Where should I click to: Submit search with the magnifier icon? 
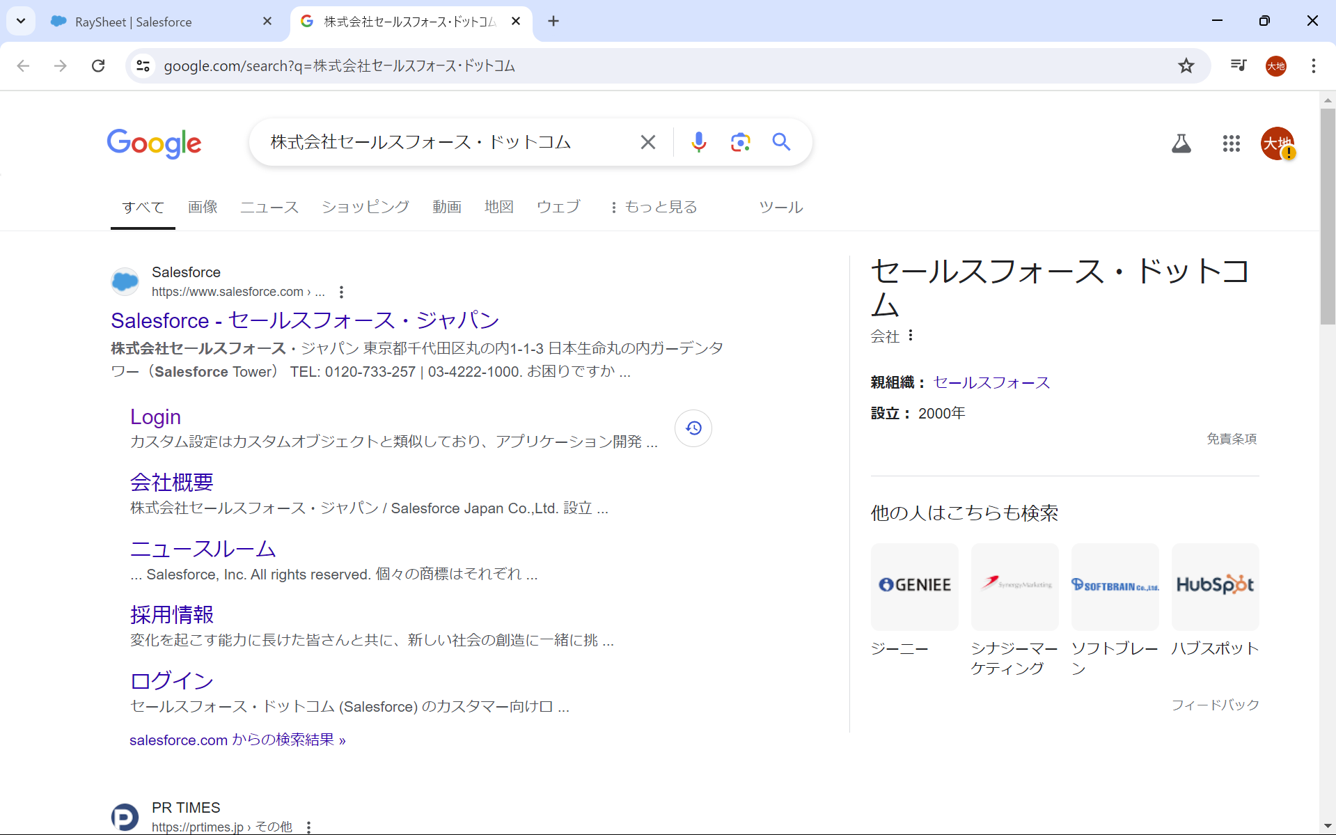click(x=781, y=142)
